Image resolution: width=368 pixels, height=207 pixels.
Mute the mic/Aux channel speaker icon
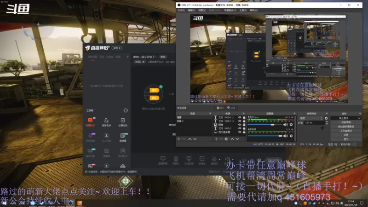285,125
